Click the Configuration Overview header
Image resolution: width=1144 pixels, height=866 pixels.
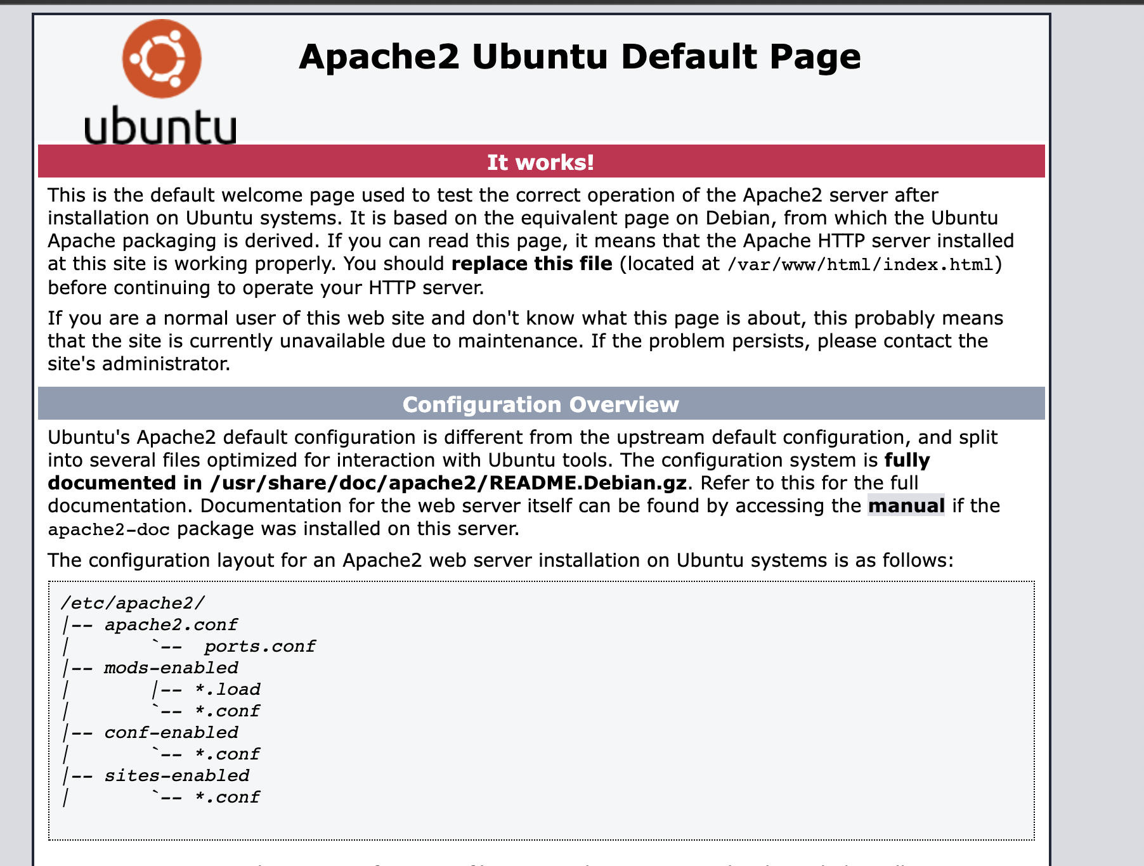(541, 404)
